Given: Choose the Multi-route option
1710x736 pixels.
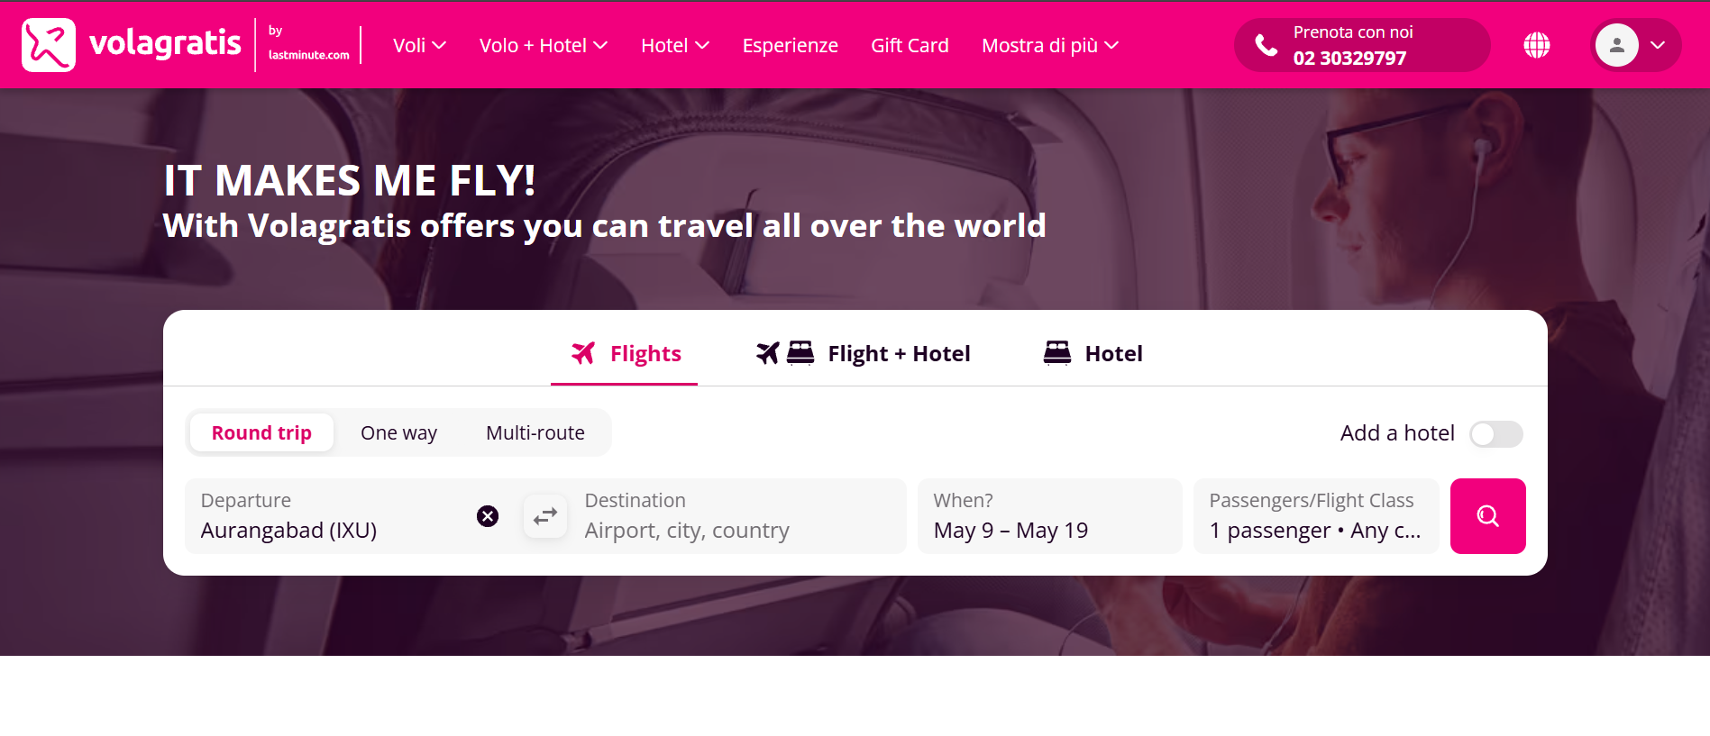Looking at the screenshot, I should (535, 432).
